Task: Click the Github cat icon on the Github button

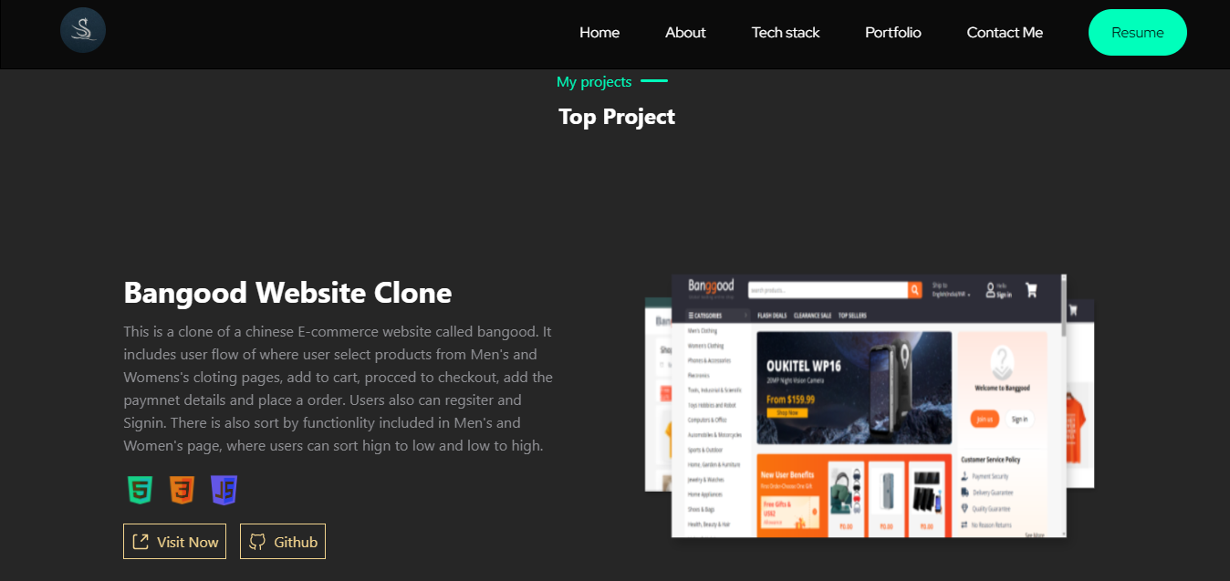Action: [257, 541]
